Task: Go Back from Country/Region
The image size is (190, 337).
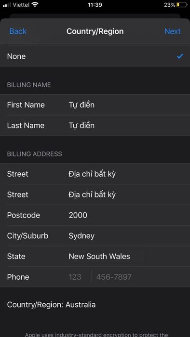Action: (18, 31)
